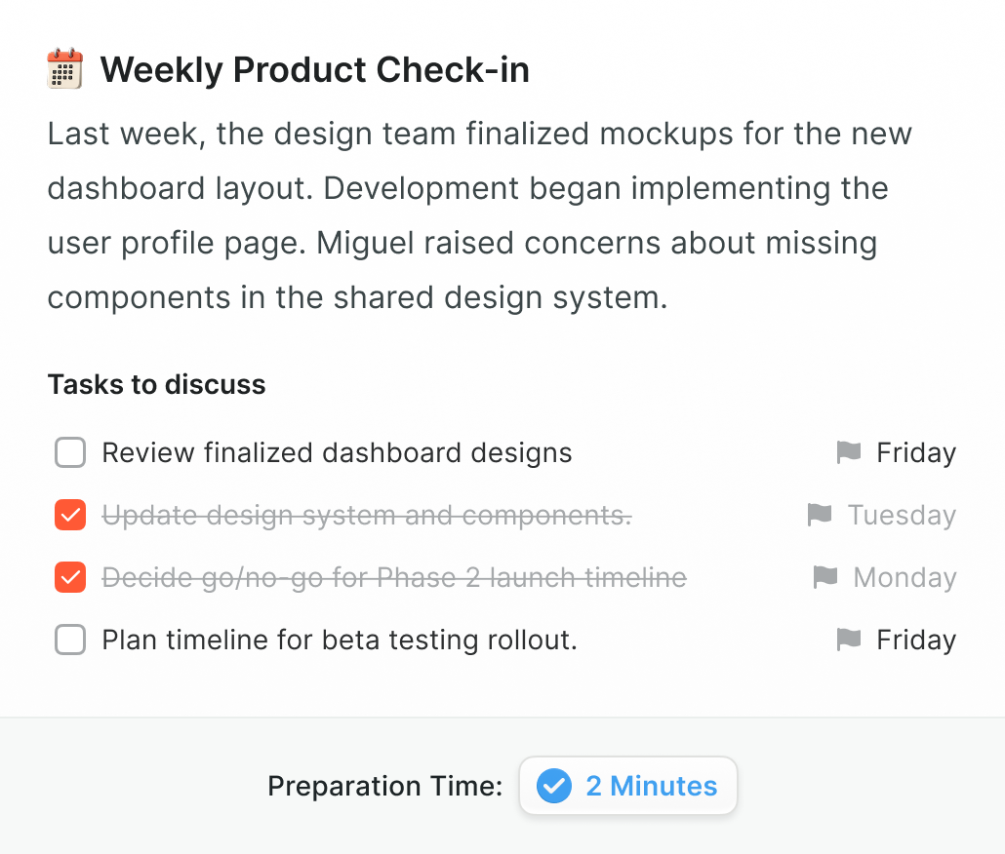
Task: Check the Review finalized dashboard designs checkbox
Action: pyautogui.click(x=70, y=452)
